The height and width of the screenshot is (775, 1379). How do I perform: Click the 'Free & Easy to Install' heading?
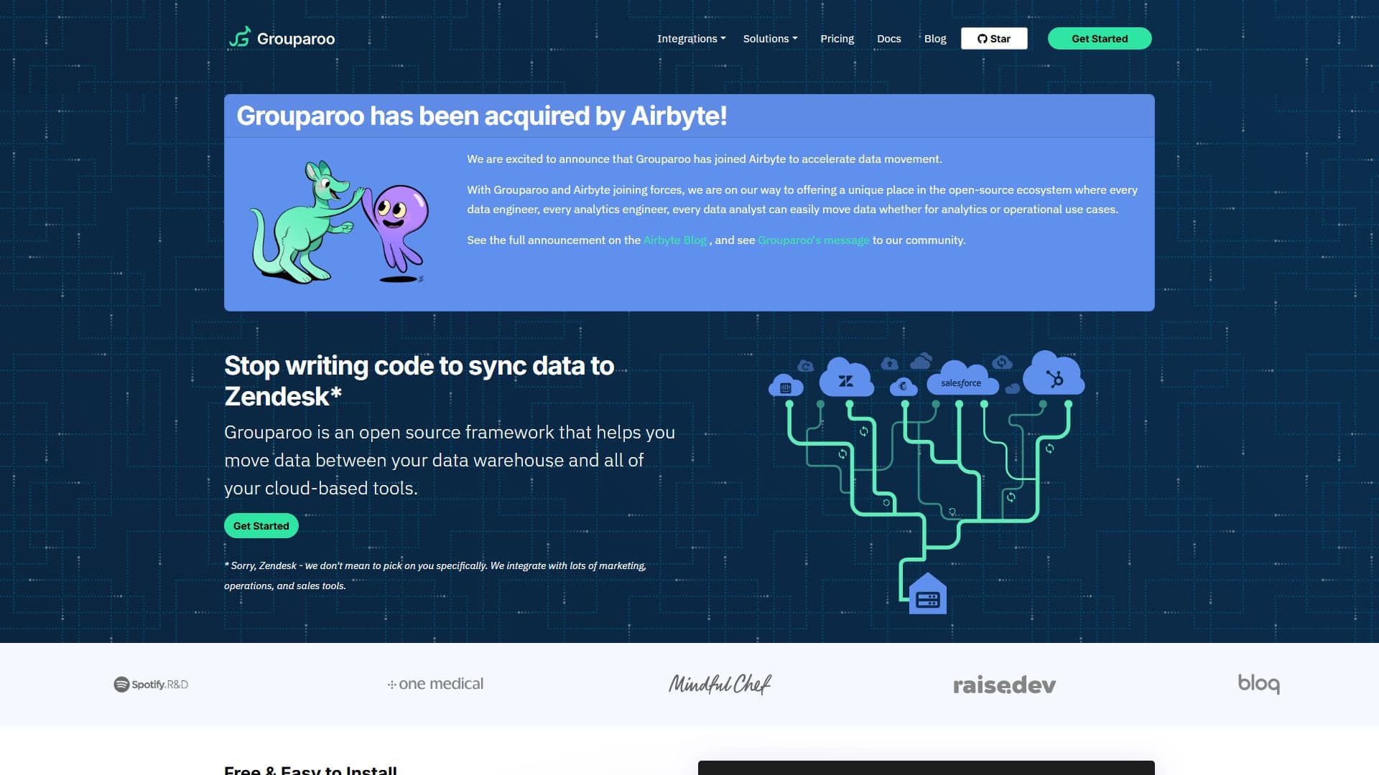(x=310, y=769)
